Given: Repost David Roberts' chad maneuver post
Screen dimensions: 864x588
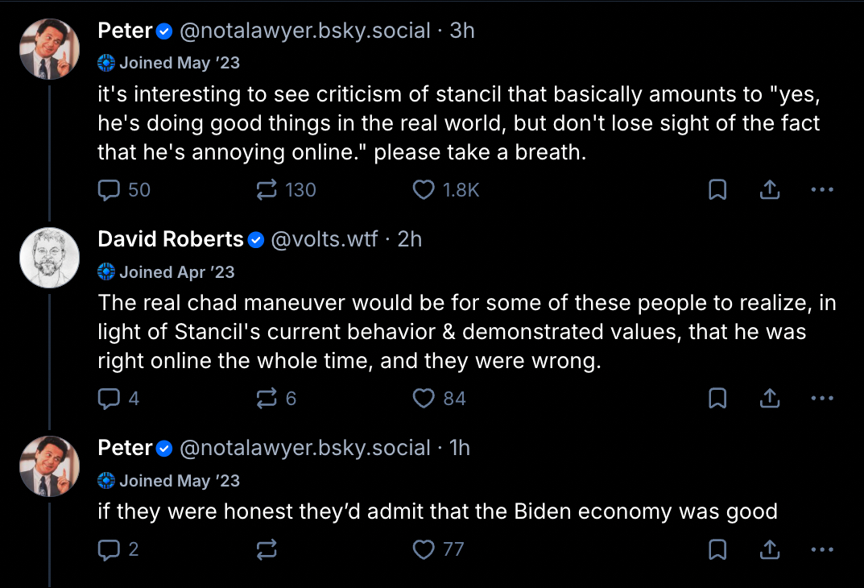Looking at the screenshot, I should coord(267,398).
